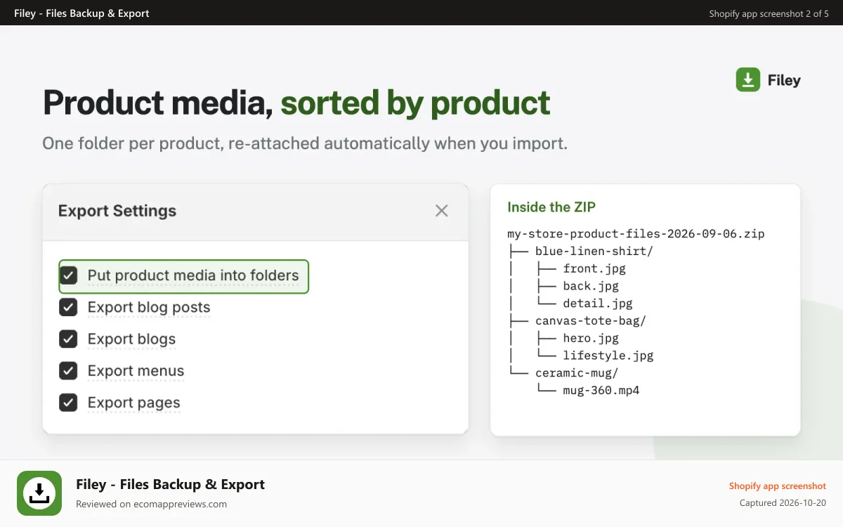Screen dimensions: 843x527
Task: Click the Inside the ZIP heading
Action: tap(551, 207)
